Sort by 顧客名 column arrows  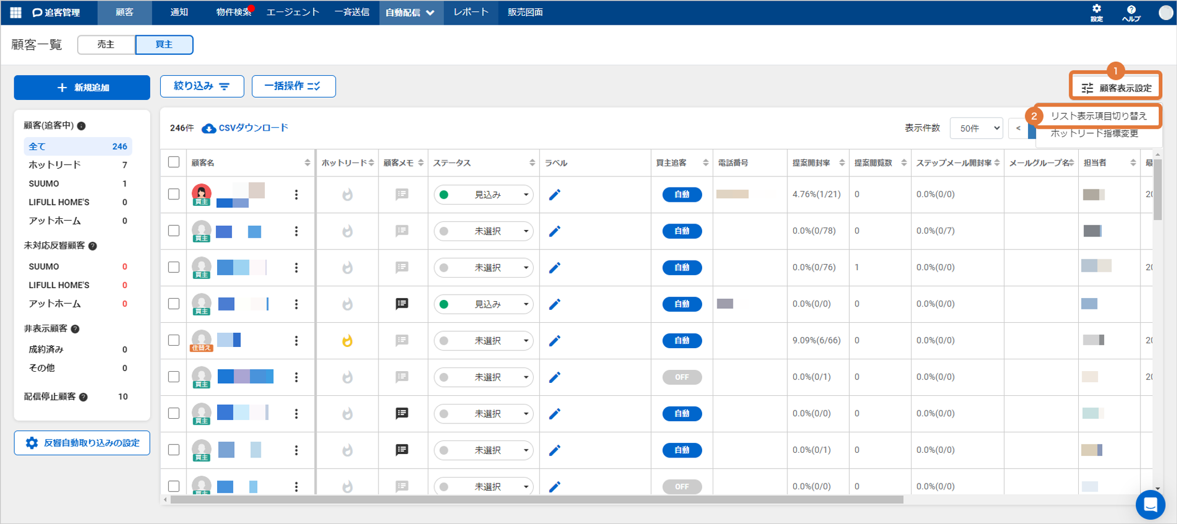[x=307, y=163]
